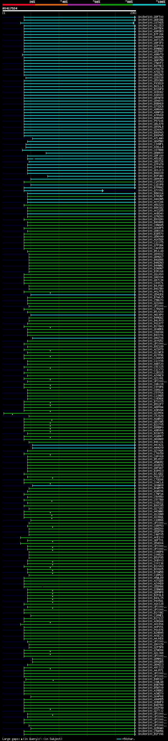Image resolution: width=168 pixels, height=741 pixels.
Task: Select the UniRef100_A9NVT9 label
Action: coord(150,54)
